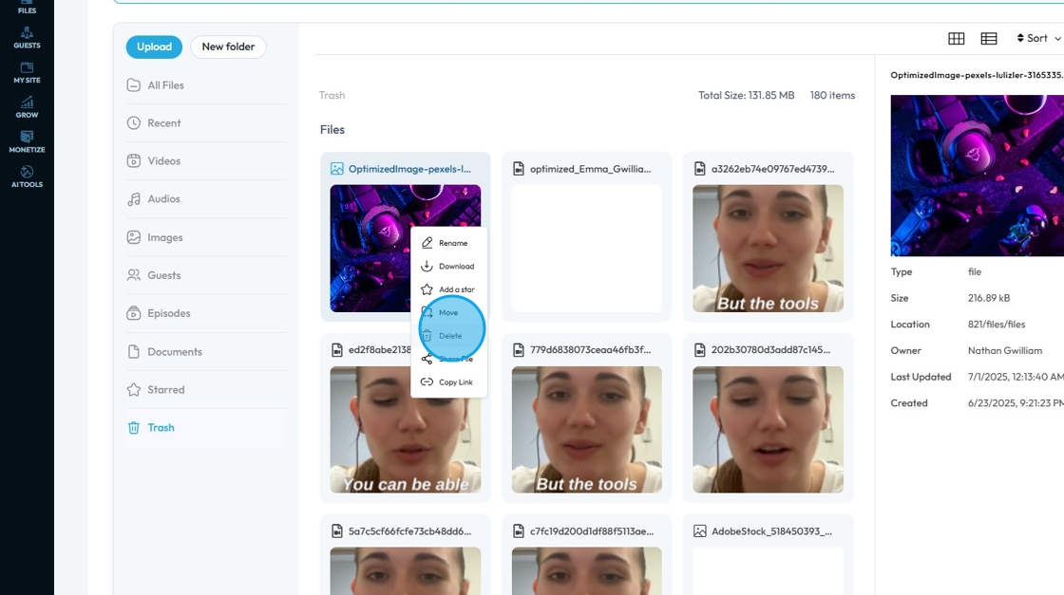Click the c7fc19d200d1df88f5113ae file name

point(591,531)
